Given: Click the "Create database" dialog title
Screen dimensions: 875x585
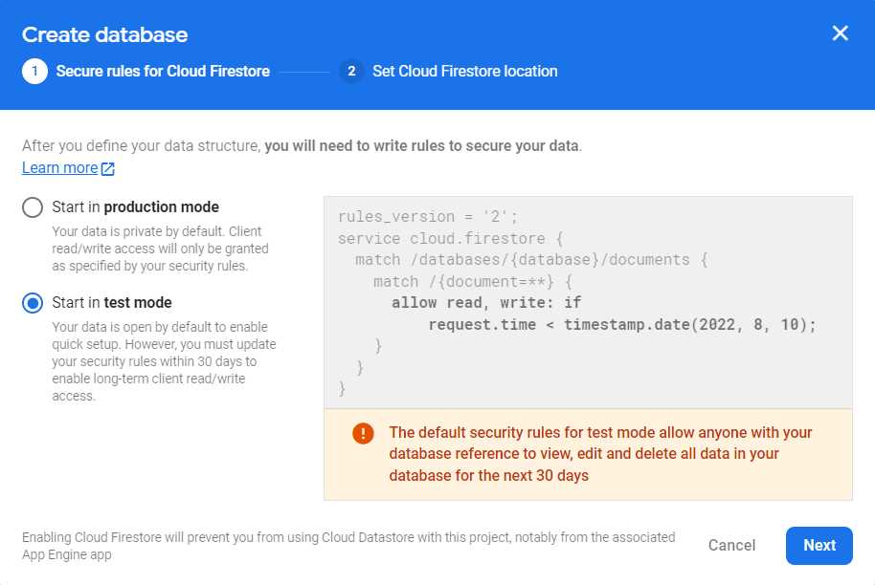Looking at the screenshot, I should click(x=105, y=34).
